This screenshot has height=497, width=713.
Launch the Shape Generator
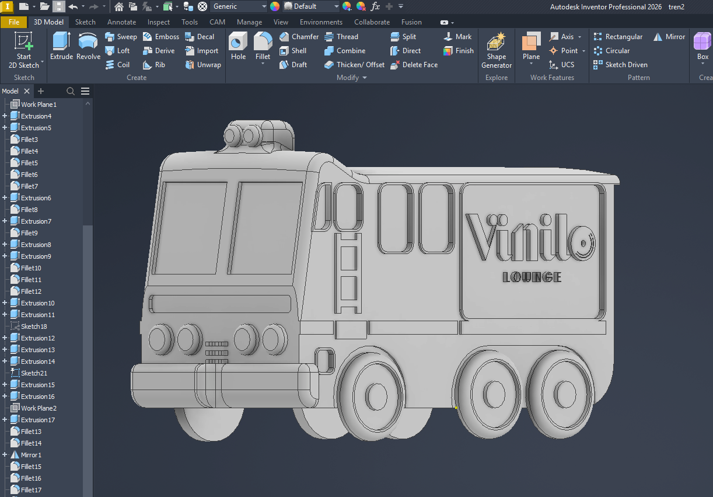point(496,50)
